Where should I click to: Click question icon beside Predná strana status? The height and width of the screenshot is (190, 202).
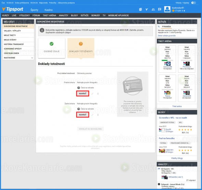[78, 88]
